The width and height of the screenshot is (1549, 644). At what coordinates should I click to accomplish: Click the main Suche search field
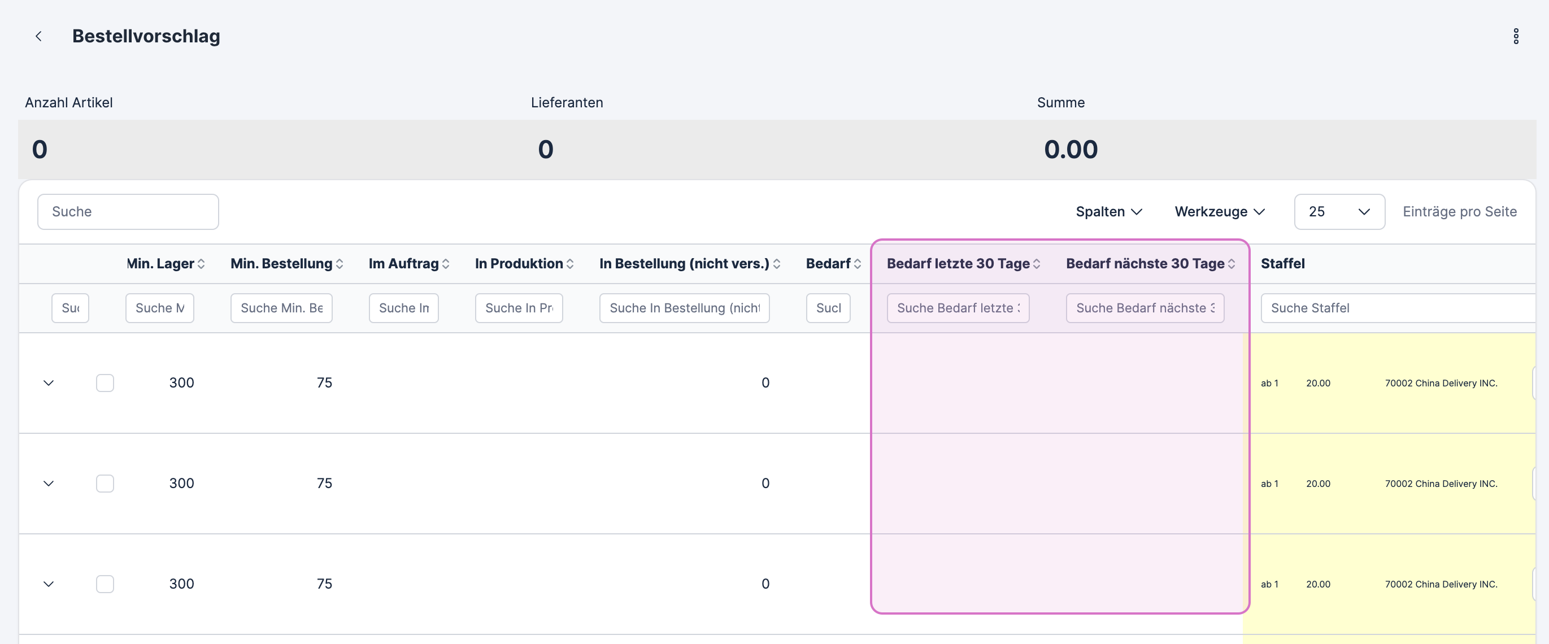click(x=128, y=212)
